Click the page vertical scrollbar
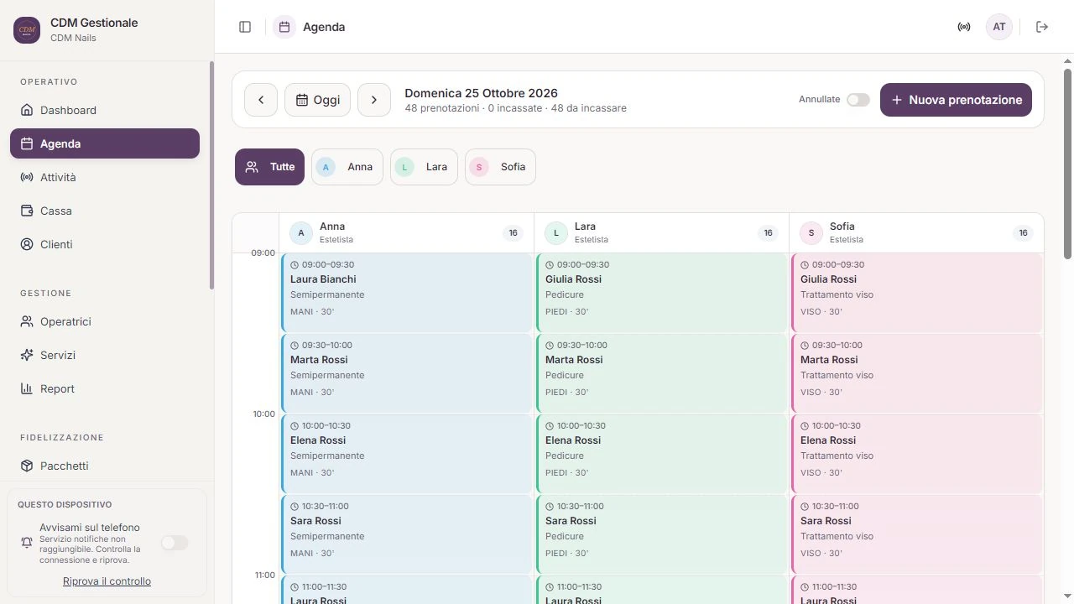The image size is (1074, 604). 1068,164
